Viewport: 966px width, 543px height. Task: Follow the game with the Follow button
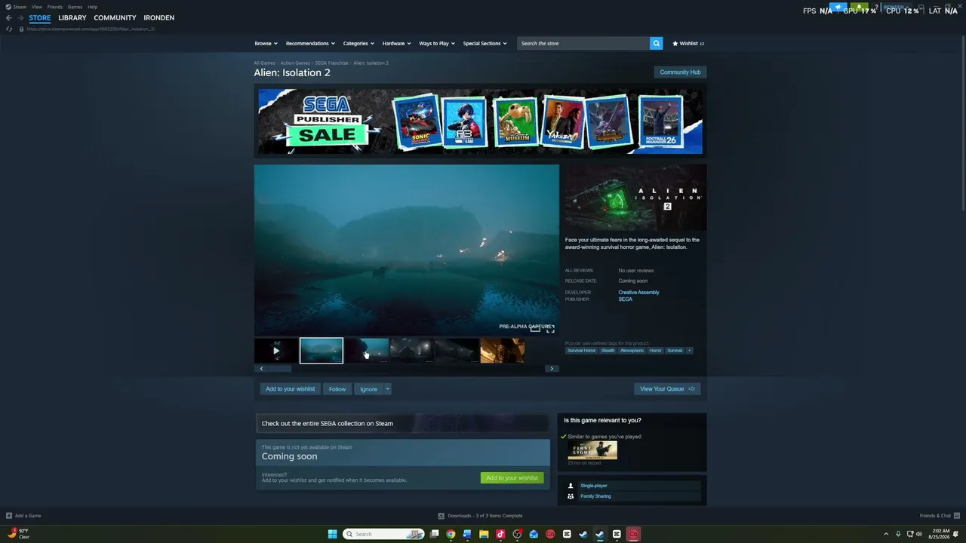click(x=337, y=389)
